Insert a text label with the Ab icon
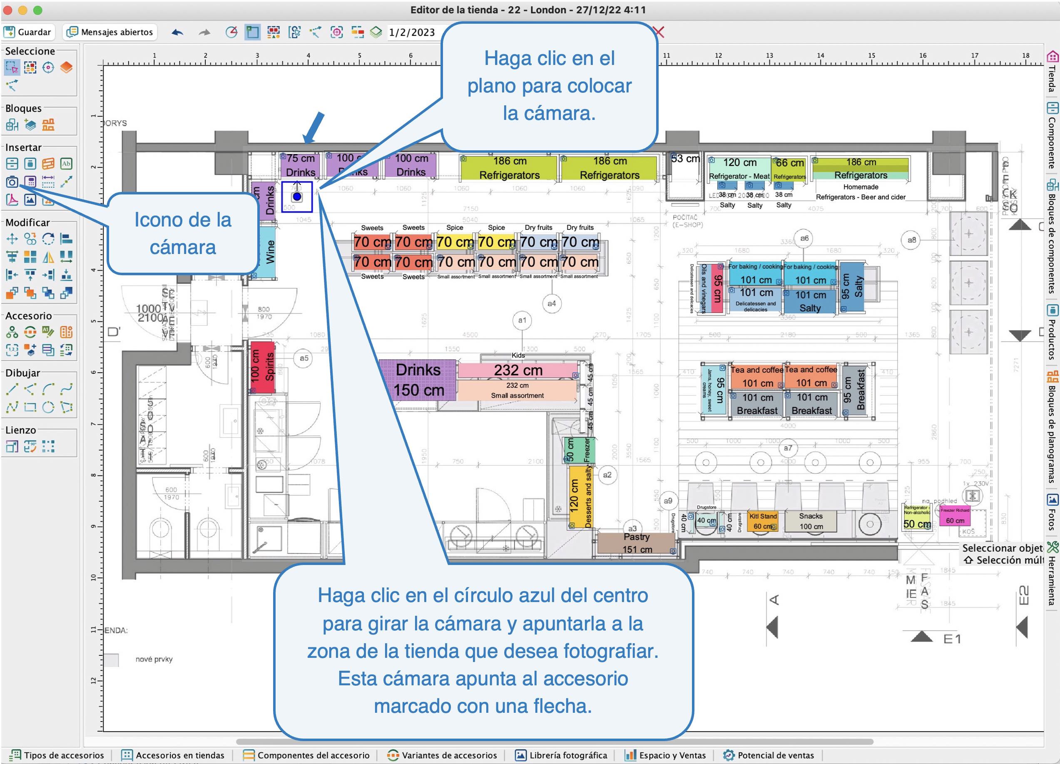The image size is (1060, 764). pyautogui.click(x=66, y=164)
